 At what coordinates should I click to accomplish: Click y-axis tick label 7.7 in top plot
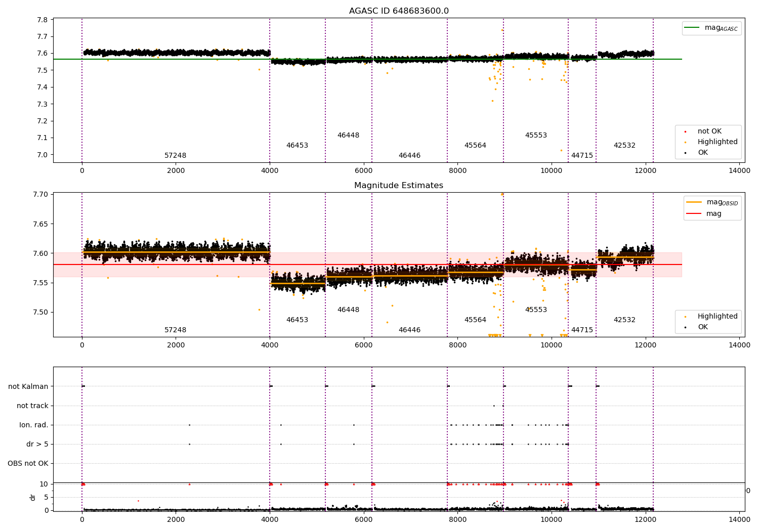click(x=43, y=37)
